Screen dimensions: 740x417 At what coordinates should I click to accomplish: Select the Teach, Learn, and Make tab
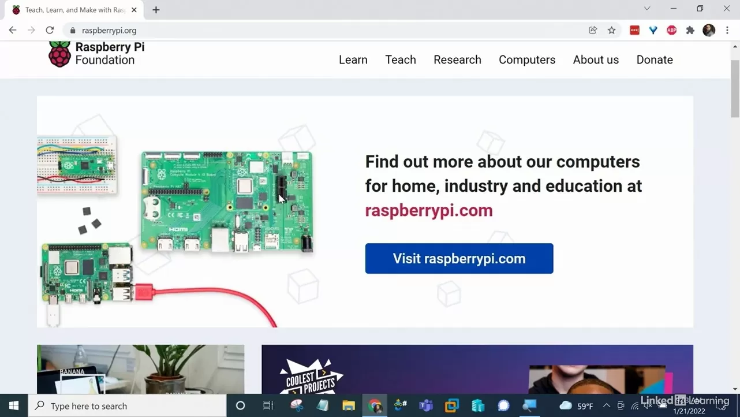tap(73, 10)
